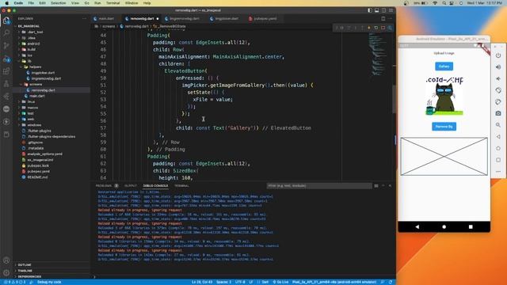This screenshot has height=285, width=507.
Task: Click the emulator sidebar back triangle
Action: click(498, 137)
